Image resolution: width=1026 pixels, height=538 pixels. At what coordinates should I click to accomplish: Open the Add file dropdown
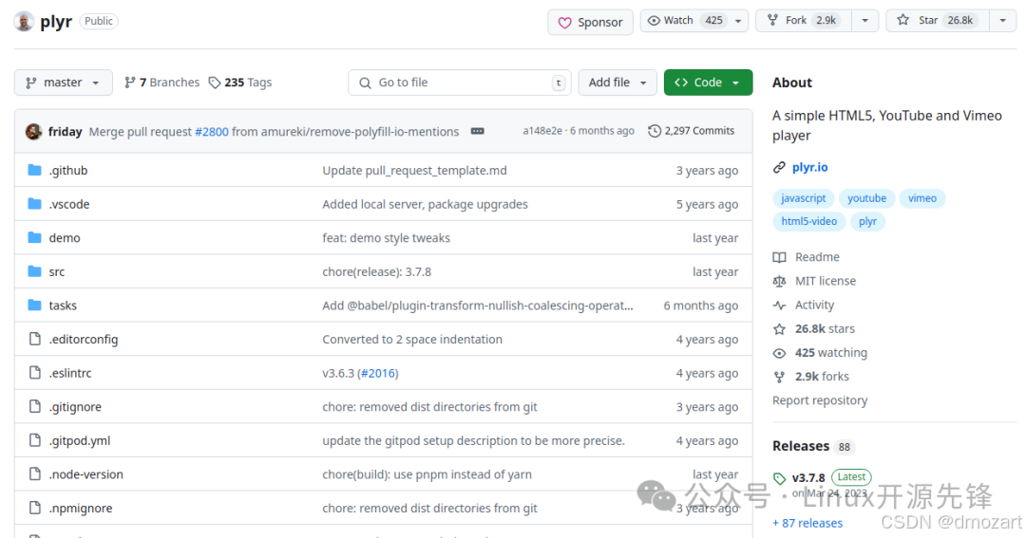pyautogui.click(x=617, y=83)
